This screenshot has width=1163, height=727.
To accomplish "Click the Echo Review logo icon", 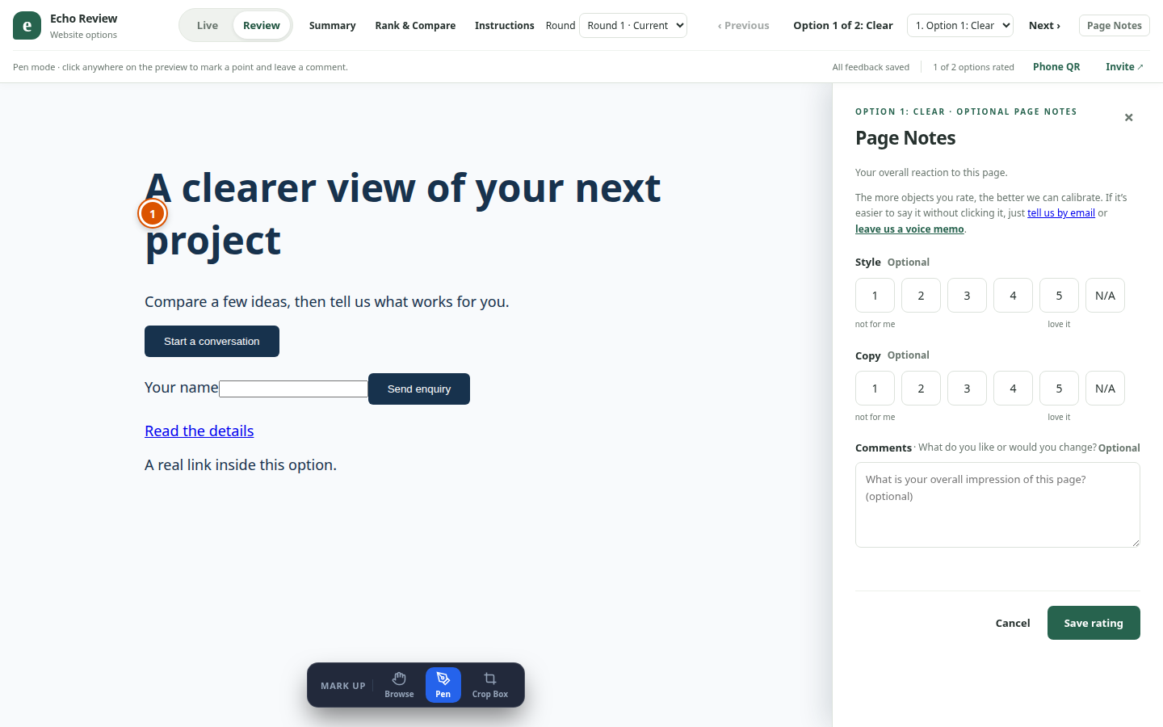I will point(27,26).
